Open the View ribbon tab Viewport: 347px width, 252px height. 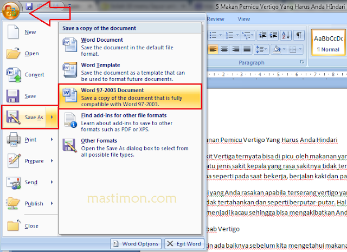pyautogui.click(x=244, y=19)
